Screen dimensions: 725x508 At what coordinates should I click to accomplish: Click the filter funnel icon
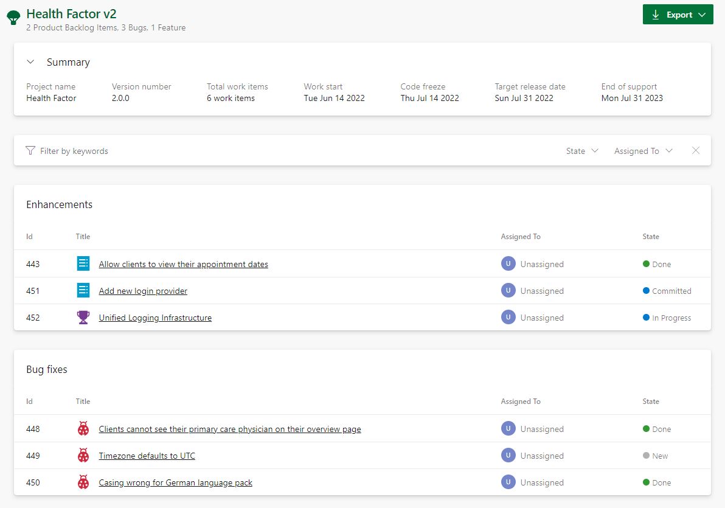pyautogui.click(x=30, y=150)
